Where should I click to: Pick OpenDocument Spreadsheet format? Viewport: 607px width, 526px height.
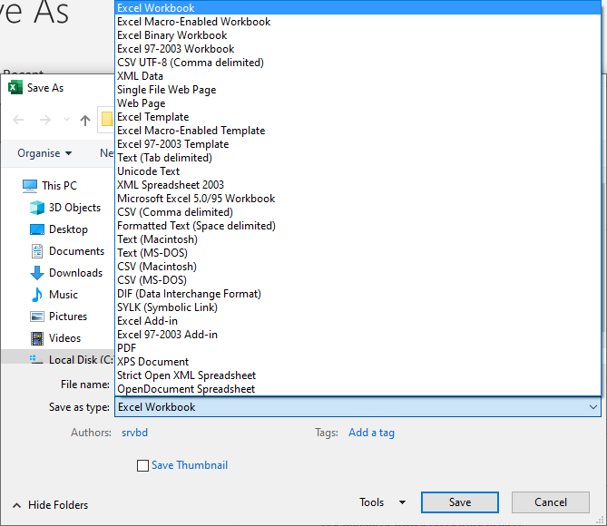pos(358,388)
